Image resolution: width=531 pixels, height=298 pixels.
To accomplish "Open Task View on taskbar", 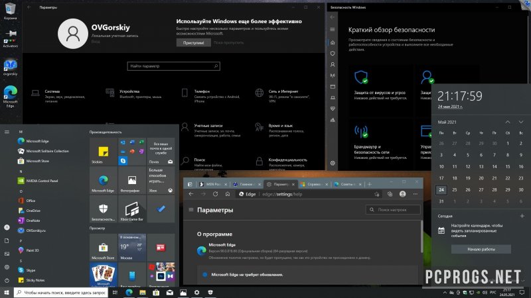I will [x=115, y=292].
